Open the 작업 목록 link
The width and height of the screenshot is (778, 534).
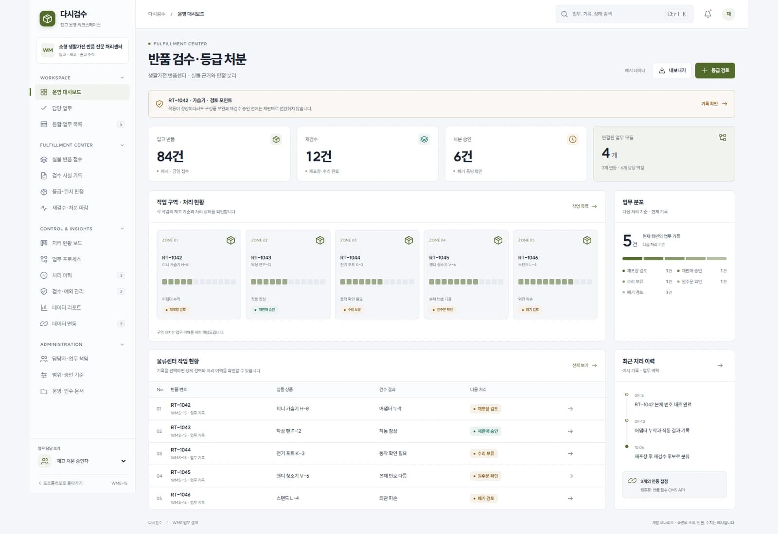(584, 206)
